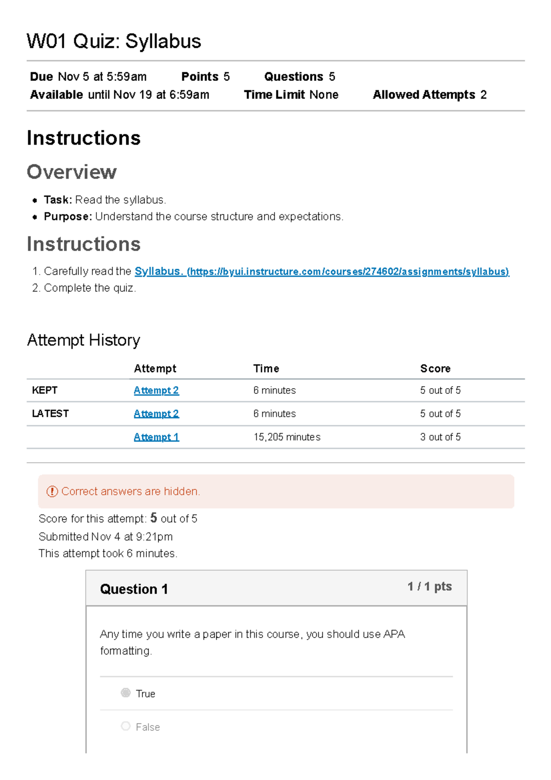
Task: Click the Attempt History heading
Action: point(84,340)
